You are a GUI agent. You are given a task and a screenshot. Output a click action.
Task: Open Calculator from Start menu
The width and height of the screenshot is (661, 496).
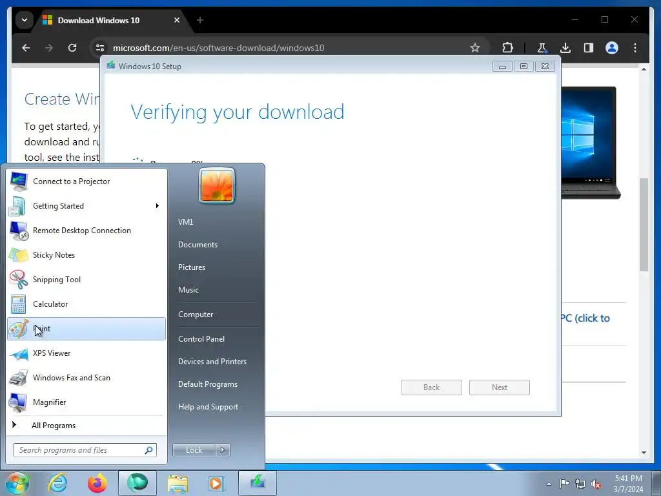86,304
